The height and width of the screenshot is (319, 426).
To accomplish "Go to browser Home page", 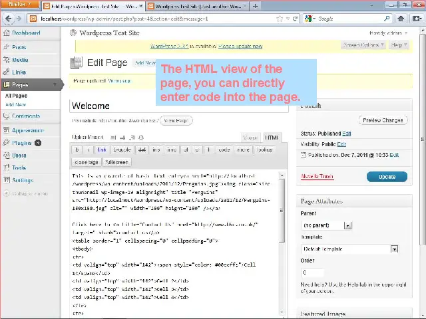I will click(x=401, y=19).
